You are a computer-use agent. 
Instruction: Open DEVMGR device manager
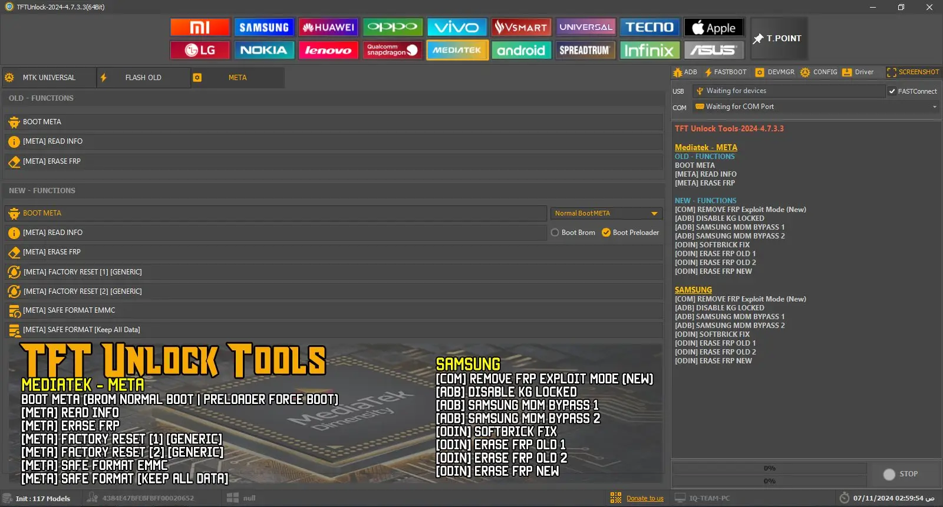point(775,72)
